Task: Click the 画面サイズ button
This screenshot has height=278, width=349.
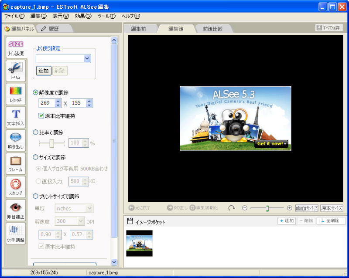Action: coord(307,208)
